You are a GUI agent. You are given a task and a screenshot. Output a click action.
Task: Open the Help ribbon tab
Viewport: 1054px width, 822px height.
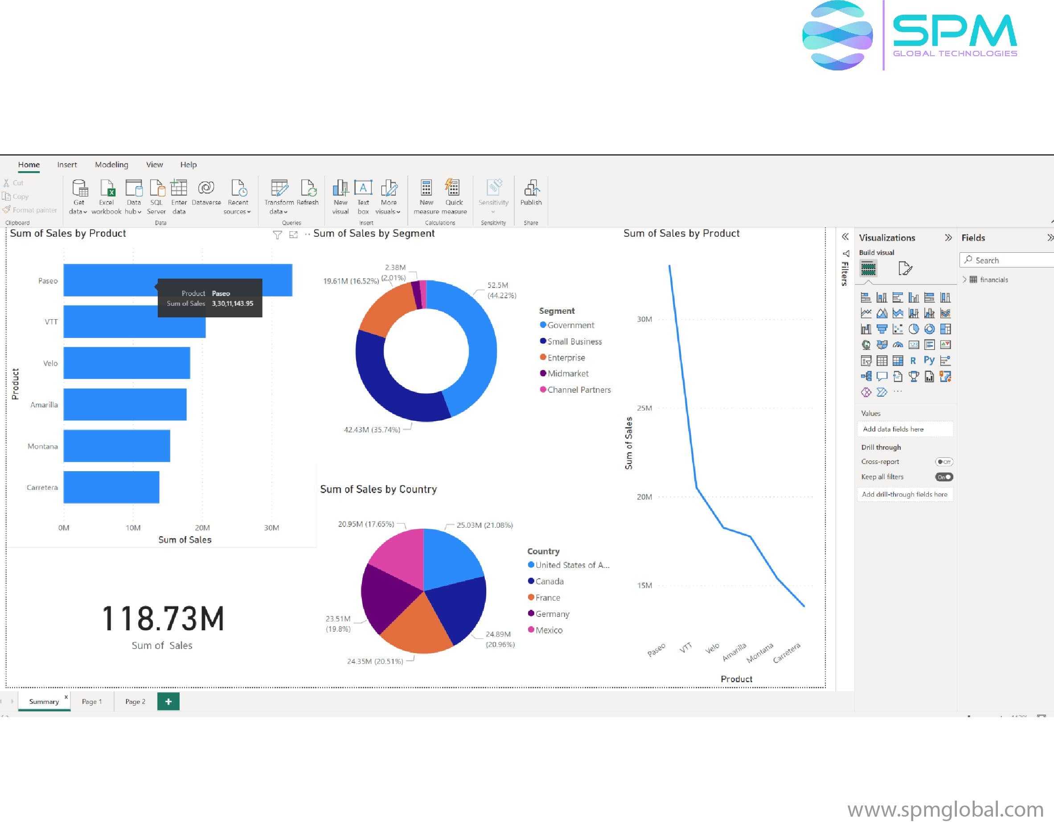tap(188, 164)
